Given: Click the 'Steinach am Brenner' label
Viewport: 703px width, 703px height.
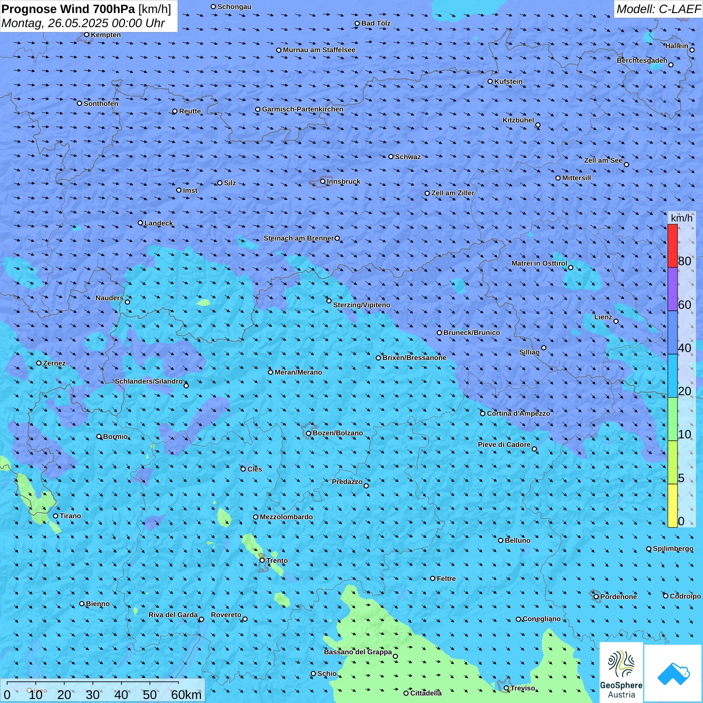Looking at the screenshot, I should pyautogui.click(x=299, y=238).
